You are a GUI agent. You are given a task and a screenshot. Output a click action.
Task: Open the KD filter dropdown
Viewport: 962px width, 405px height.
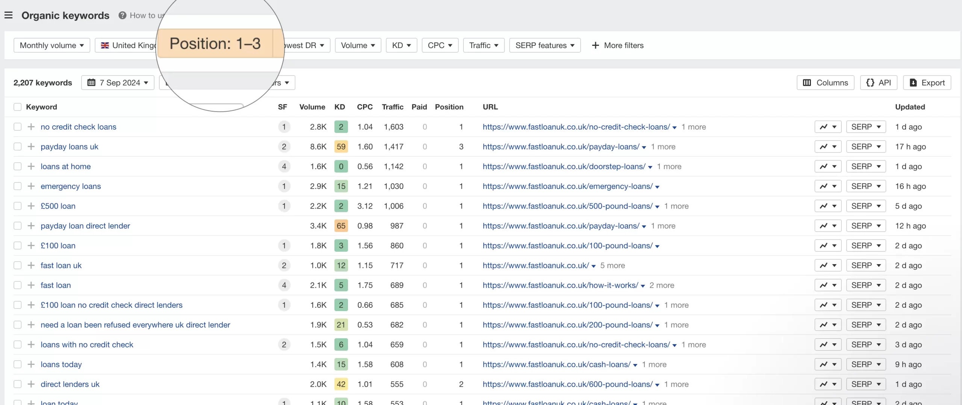click(401, 45)
